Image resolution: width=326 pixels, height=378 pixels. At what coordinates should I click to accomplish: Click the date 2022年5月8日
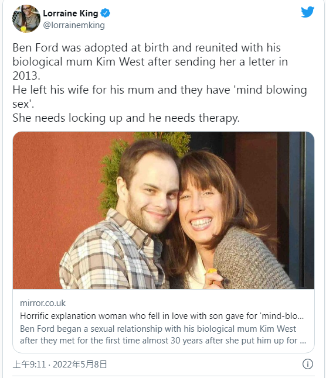point(80,365)
